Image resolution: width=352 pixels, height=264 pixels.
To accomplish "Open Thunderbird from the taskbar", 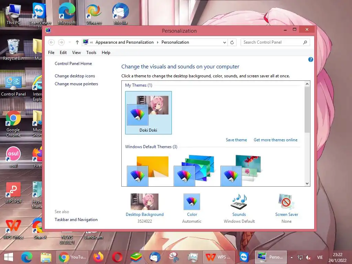I will [x=155, y=257].
